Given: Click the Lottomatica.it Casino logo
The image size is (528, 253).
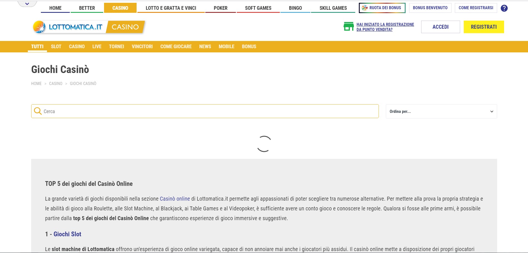Looking at the screenshot, I should tap(89, 27).
